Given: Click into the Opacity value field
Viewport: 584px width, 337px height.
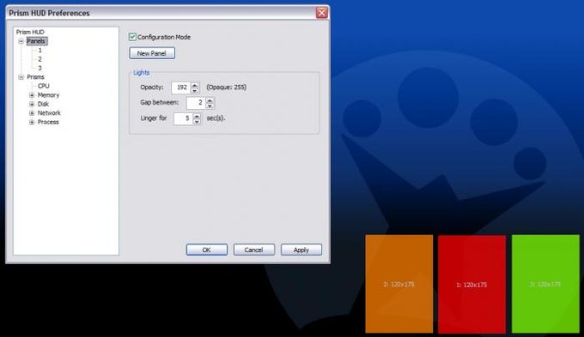Looking at the screenshot, I should click(x=181, y=87).
